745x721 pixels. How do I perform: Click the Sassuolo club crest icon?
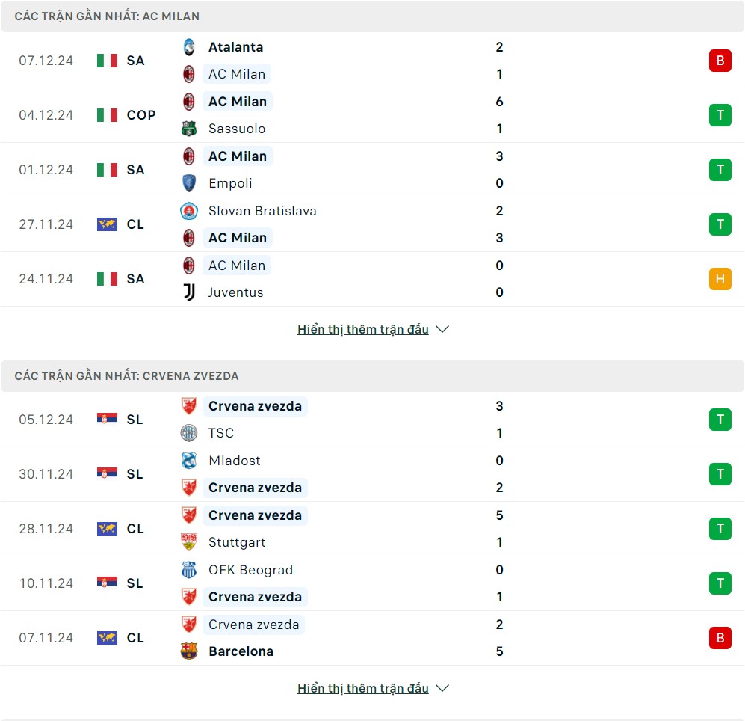tap(189, 129)
